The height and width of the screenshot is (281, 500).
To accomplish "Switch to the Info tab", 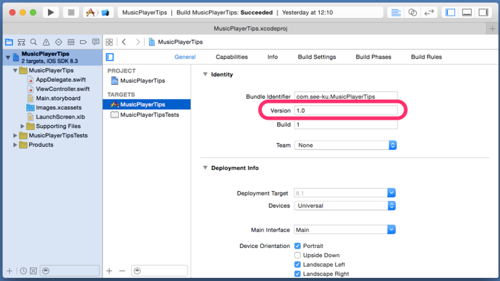I will [x=272, y=57].
